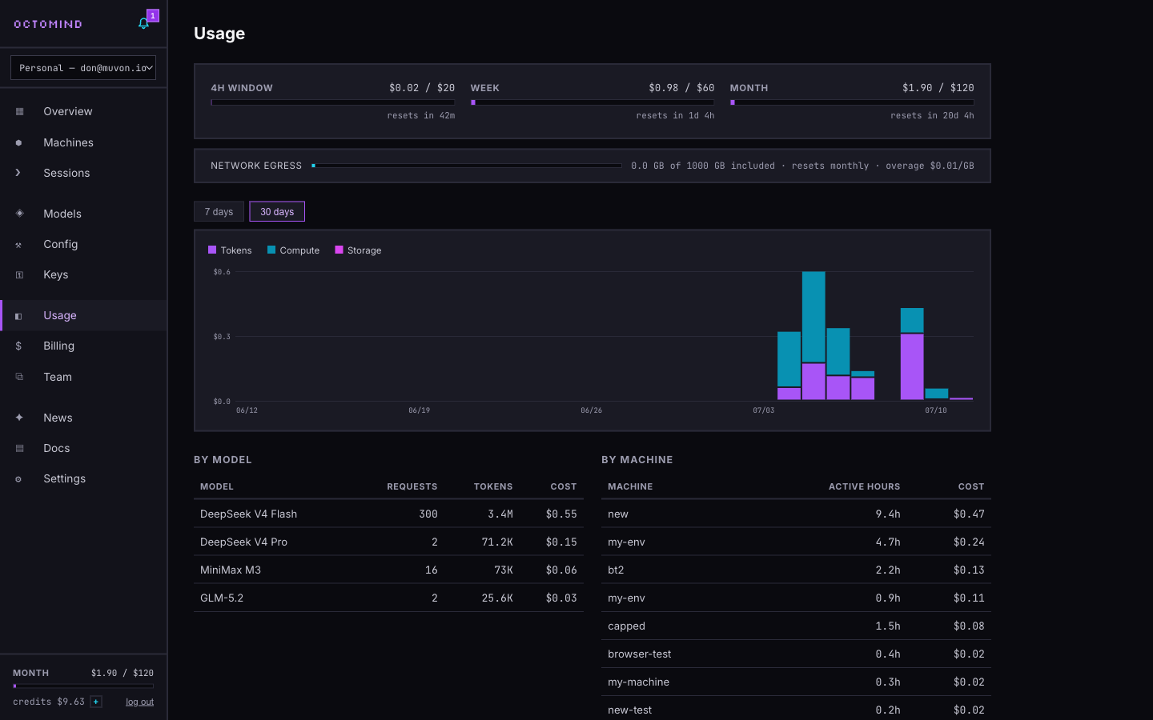Toggle Tokens legend swatch
The image size is (1153, 720).
point(212,250)
